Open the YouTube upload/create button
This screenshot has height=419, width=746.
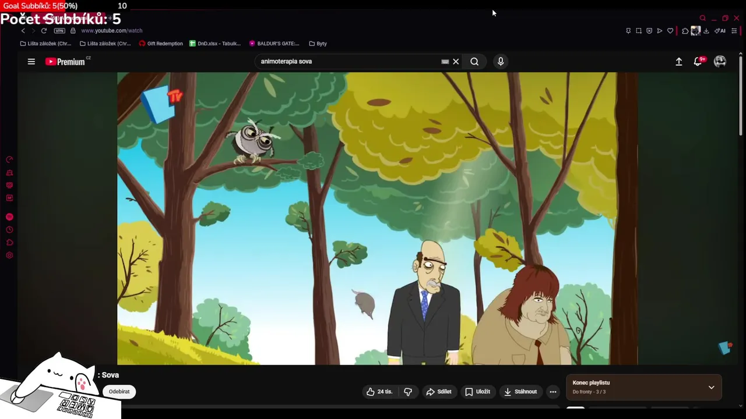(679, 62)
